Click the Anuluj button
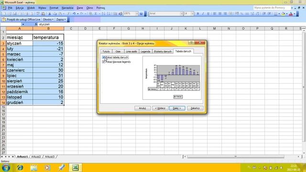 142,108
